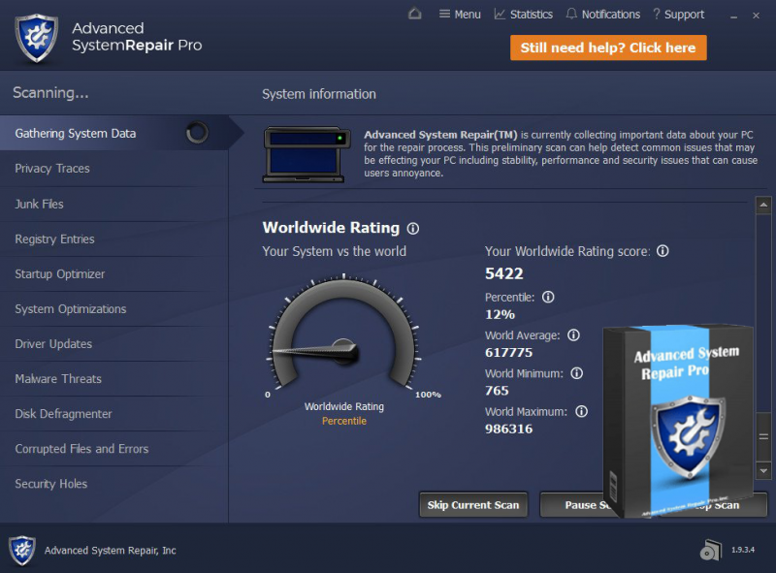
Task: Click the Scanning... status heading
Action: tap(50, 92)
